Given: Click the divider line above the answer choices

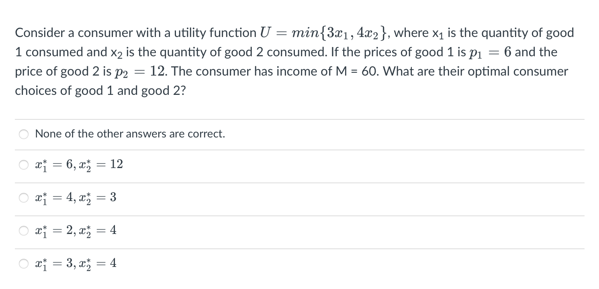Looking at the screenshot, I should tap(299, 119).
